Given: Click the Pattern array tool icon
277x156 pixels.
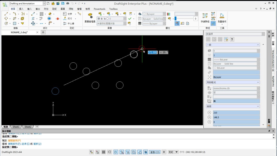Looking at the screenshot, I should pos(42,14).
